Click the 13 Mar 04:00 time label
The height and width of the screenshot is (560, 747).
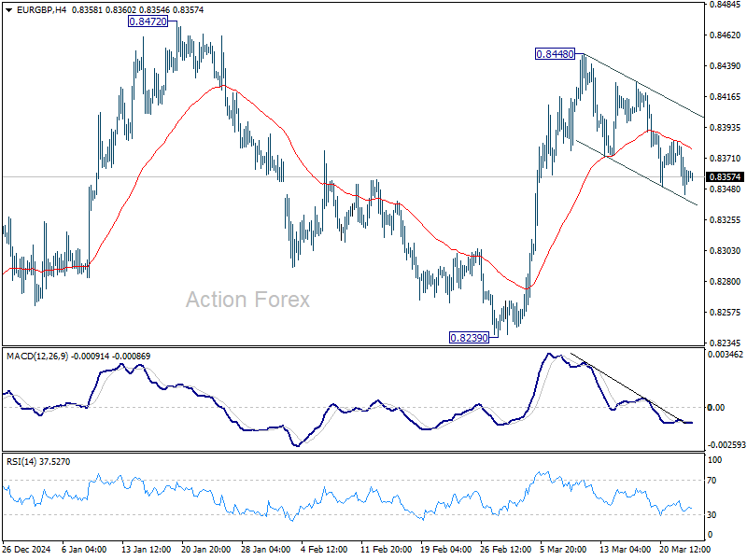pos(625,550)
